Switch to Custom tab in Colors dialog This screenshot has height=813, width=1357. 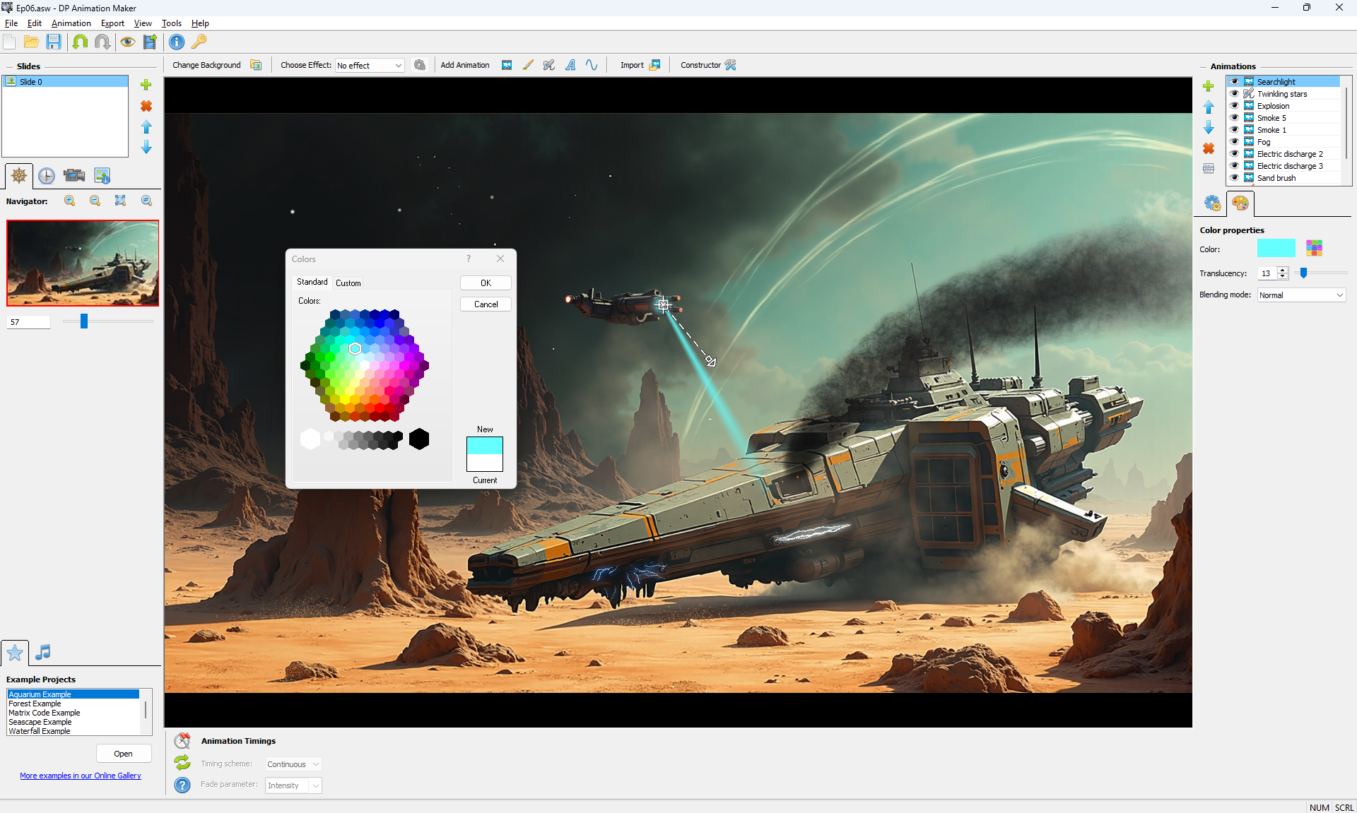coord(348,283)
